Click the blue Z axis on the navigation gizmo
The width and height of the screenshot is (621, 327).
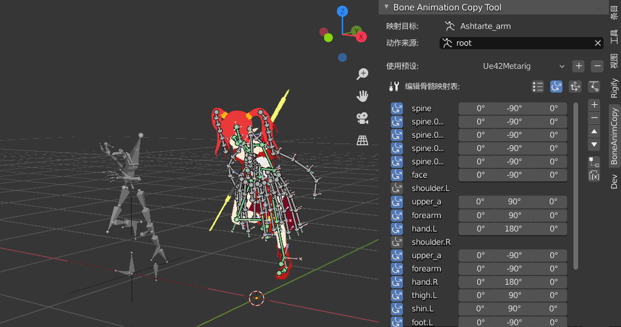pos(342,12)
